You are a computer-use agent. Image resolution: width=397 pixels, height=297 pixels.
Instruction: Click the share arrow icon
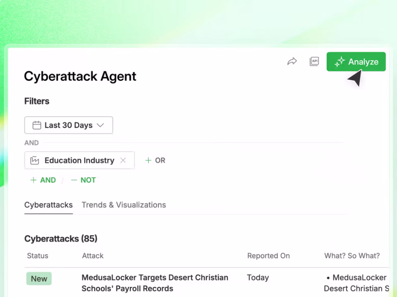point(292,61)
